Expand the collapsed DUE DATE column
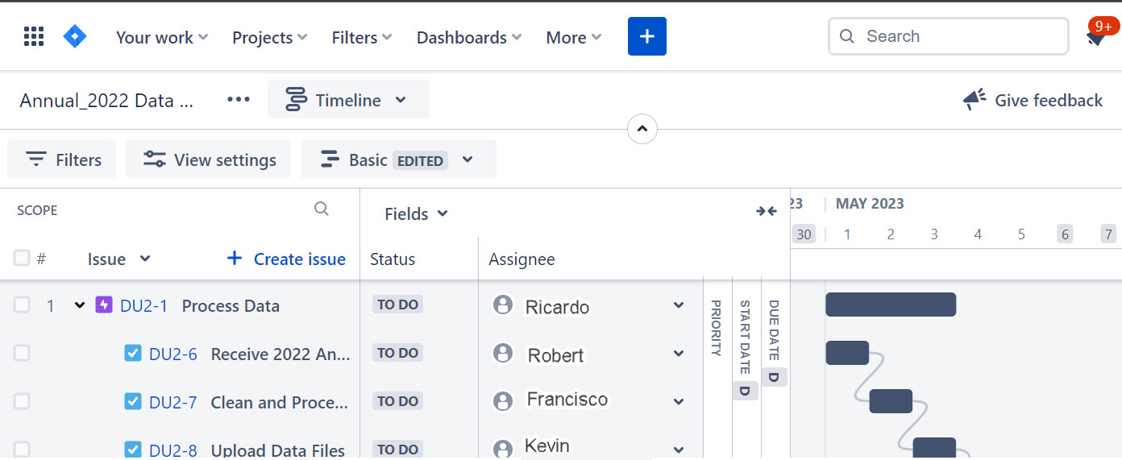 click(x=775, y=330)
